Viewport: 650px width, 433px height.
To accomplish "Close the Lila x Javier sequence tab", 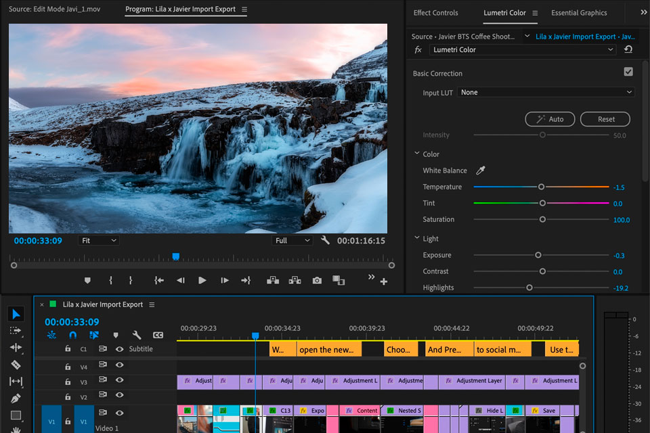I will (x=41, y=304).
